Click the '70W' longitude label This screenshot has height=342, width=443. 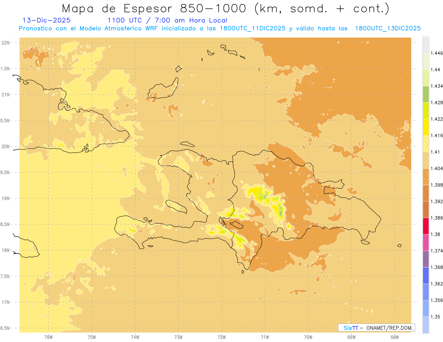pos(308,337)
